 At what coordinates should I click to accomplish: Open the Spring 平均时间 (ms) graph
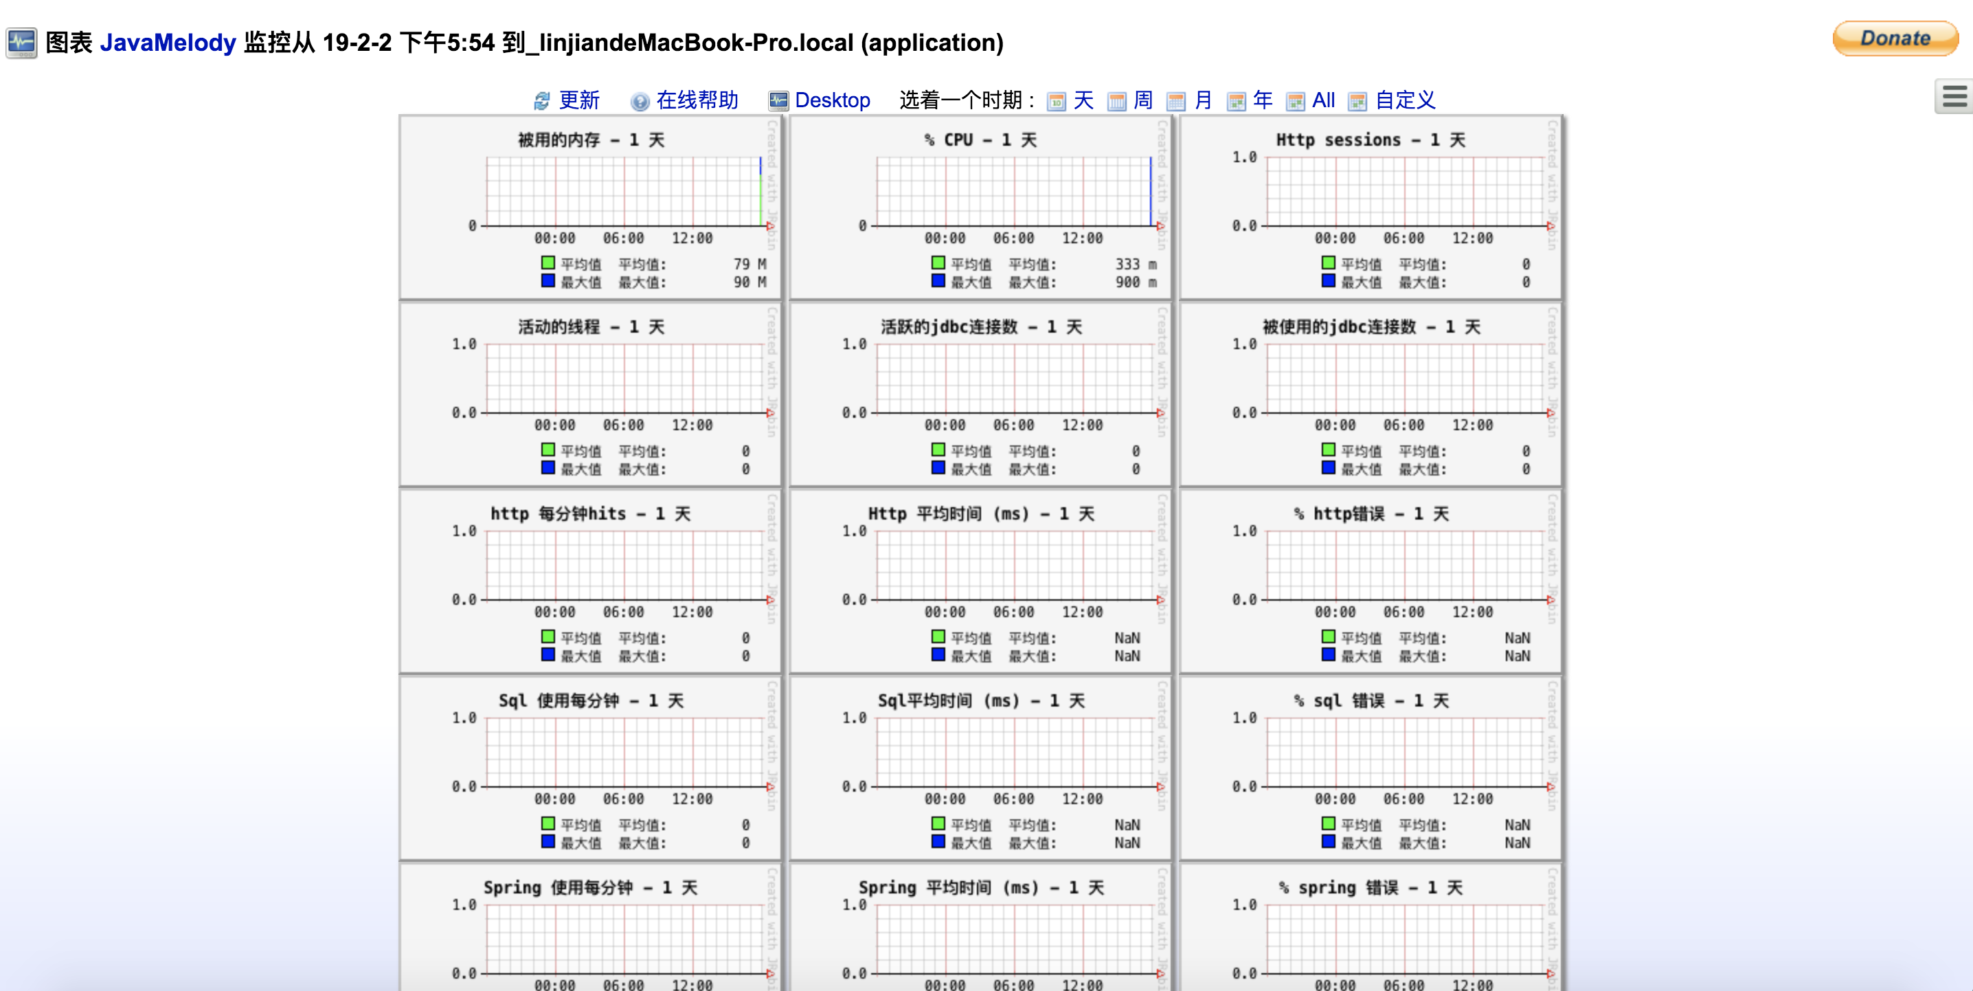pos(980,927)
